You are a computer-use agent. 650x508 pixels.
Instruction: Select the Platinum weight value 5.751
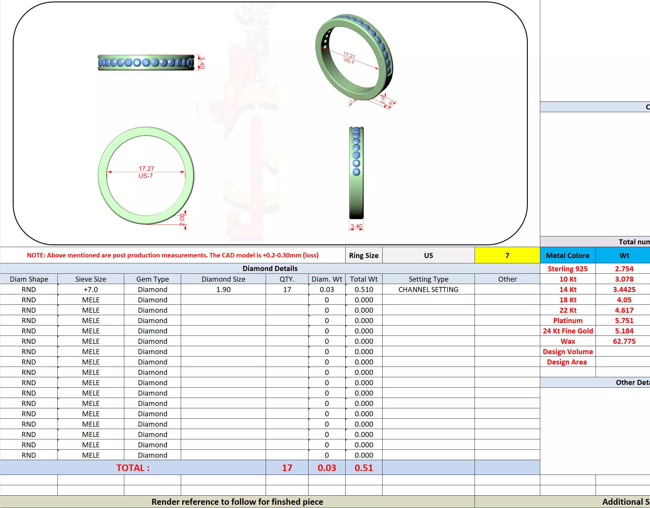624,320
